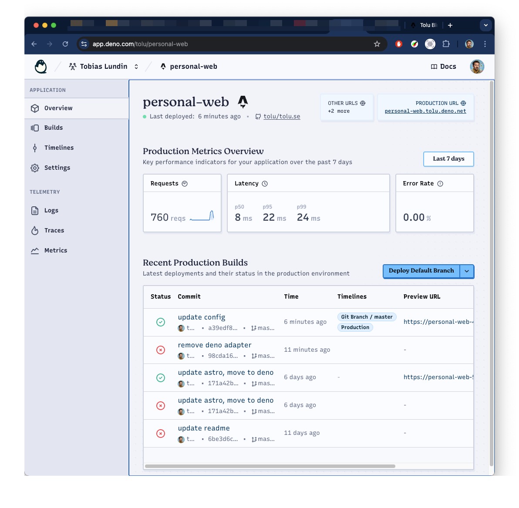
Task: Open the Last 7 days time range selector
Action: point(448,159)
